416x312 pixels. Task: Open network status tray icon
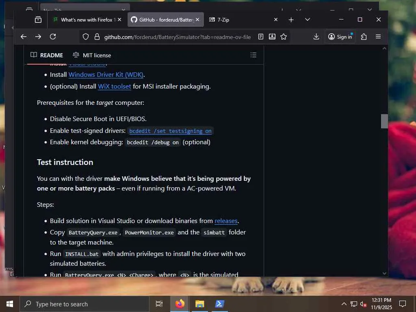[354, 304]
